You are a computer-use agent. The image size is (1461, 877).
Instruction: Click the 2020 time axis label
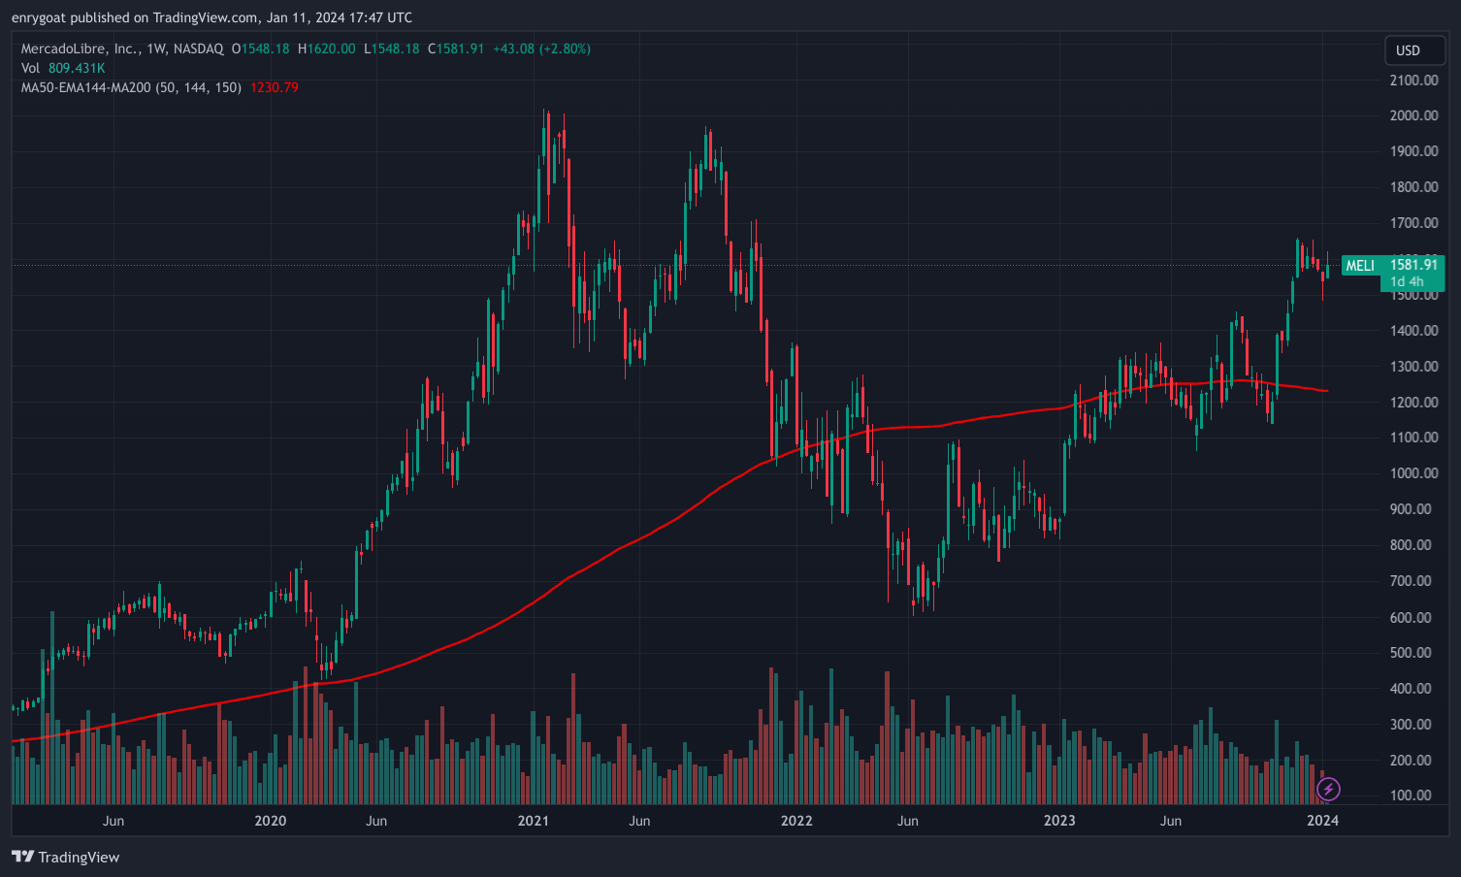(270, 821)
